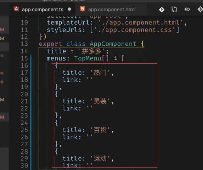The image size is (203, 170).
Task: Click the 'TopMenu' type name
Action: click(88, 58)
